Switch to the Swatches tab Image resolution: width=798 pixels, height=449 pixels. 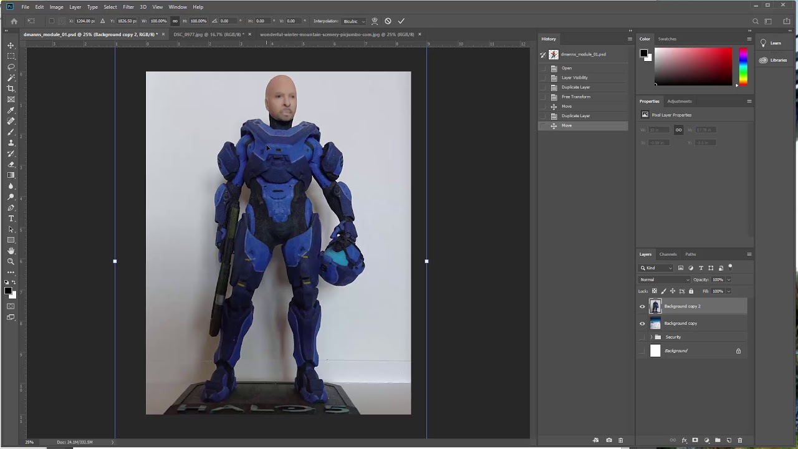point(667,39)
